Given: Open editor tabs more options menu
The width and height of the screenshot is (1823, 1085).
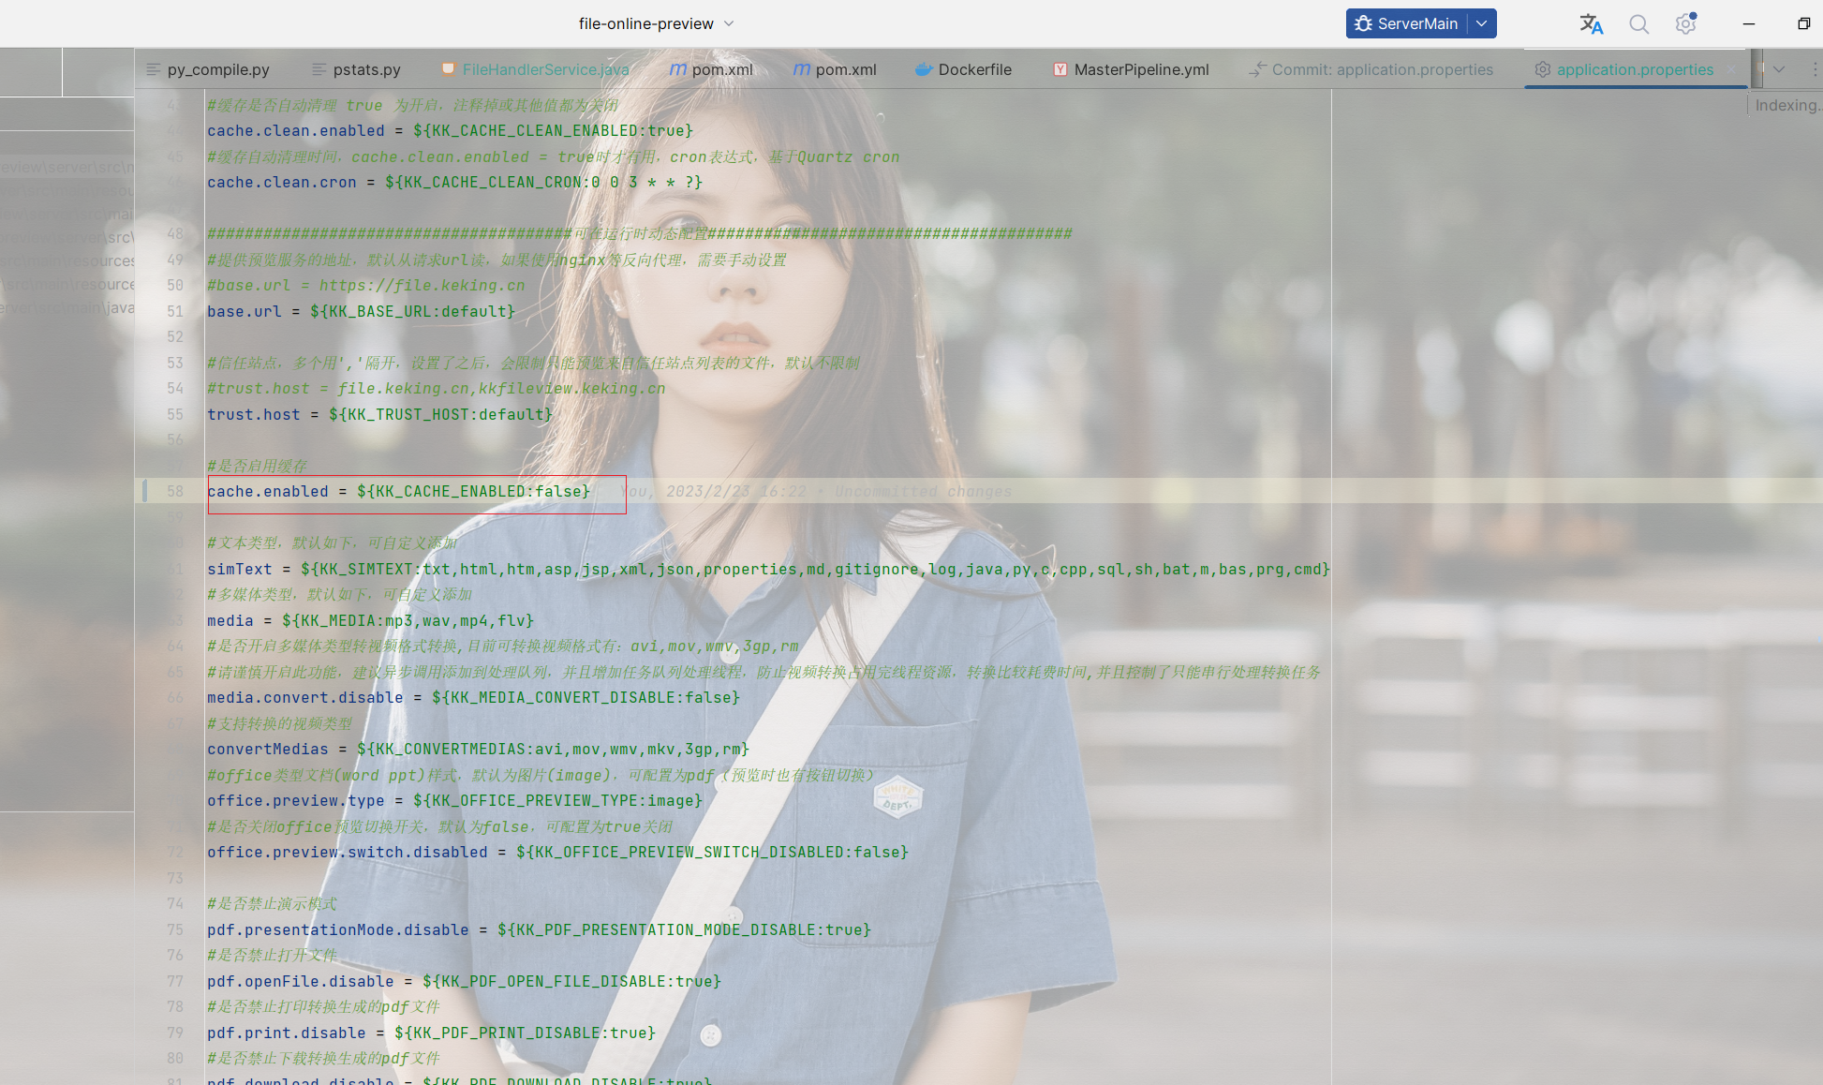Looking at the screenshot, I should (1814, 69).
